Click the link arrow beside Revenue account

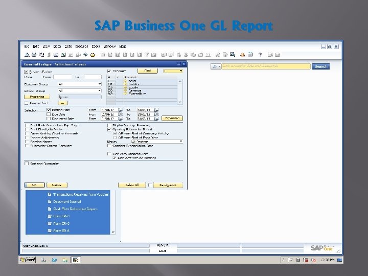[x=125, y=90]
